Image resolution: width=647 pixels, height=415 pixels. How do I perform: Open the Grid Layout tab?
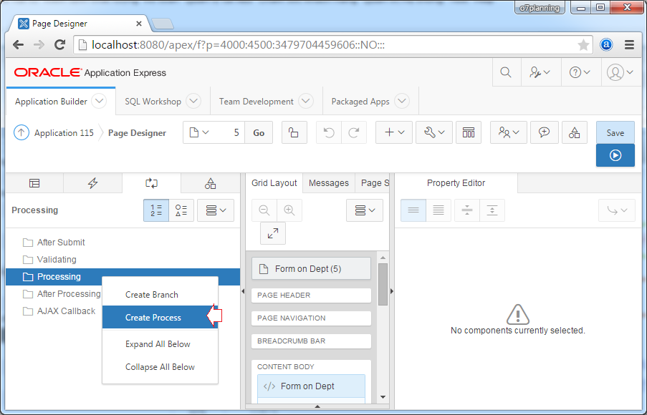[x=274, y=183]
